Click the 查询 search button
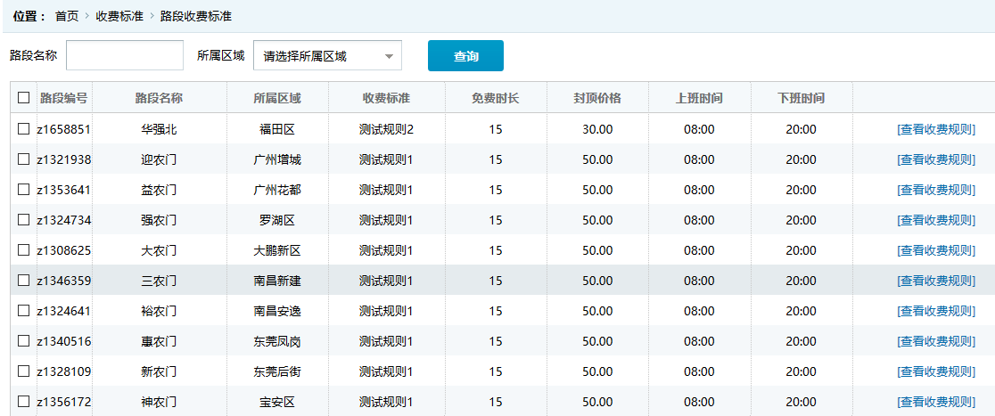 (x=465, y=56)
